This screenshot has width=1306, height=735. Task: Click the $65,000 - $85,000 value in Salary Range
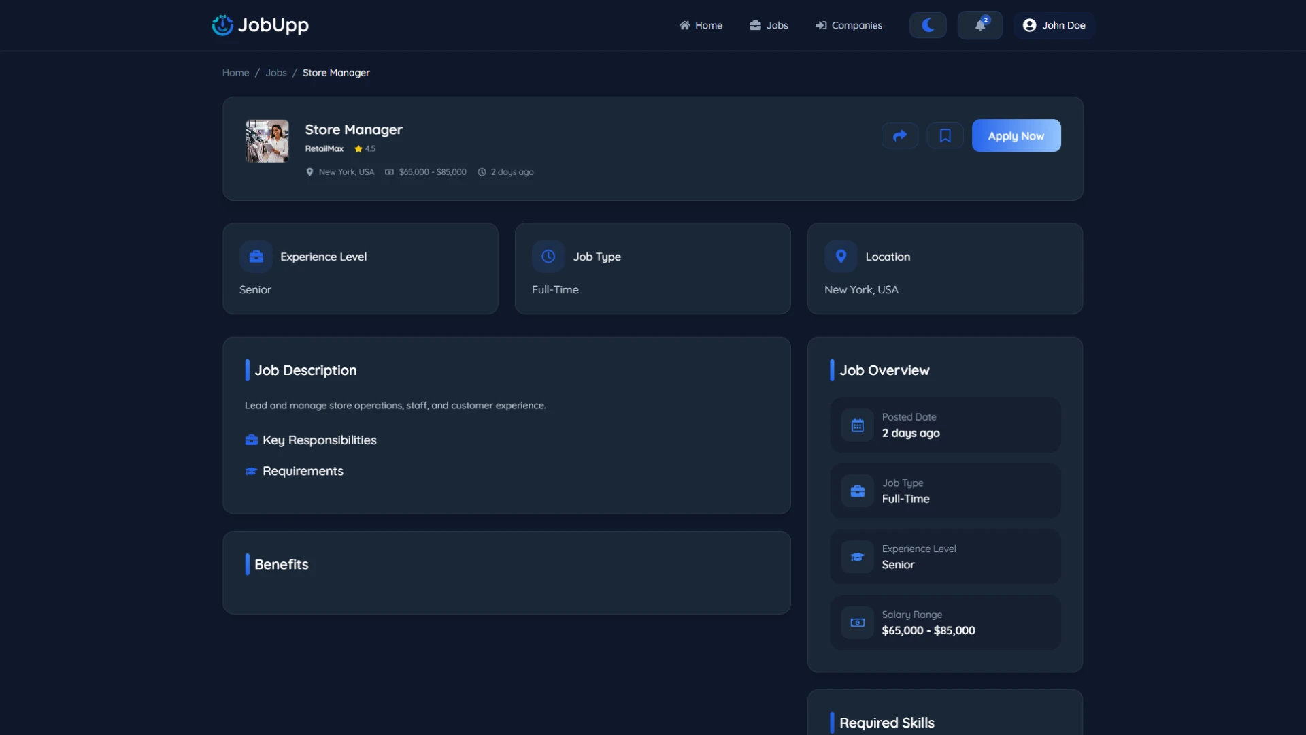928,631
